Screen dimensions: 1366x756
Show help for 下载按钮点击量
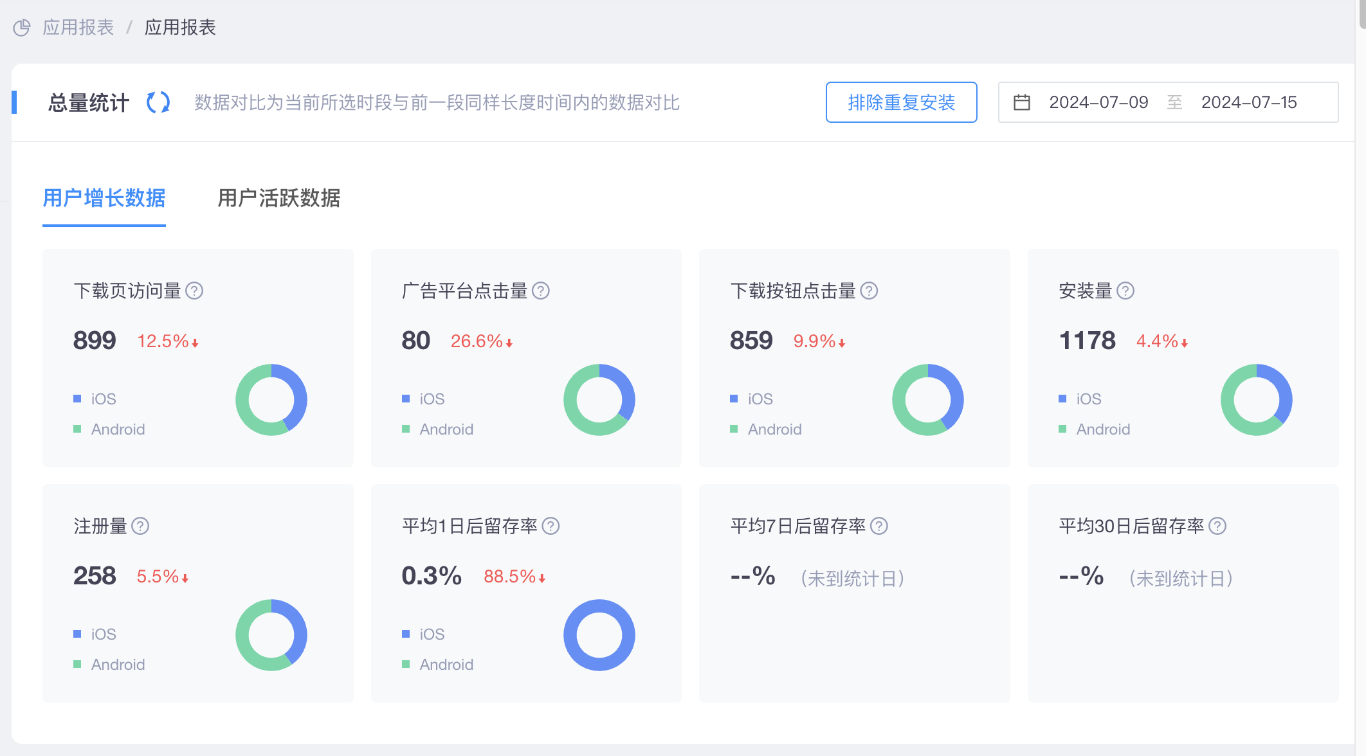869,291
